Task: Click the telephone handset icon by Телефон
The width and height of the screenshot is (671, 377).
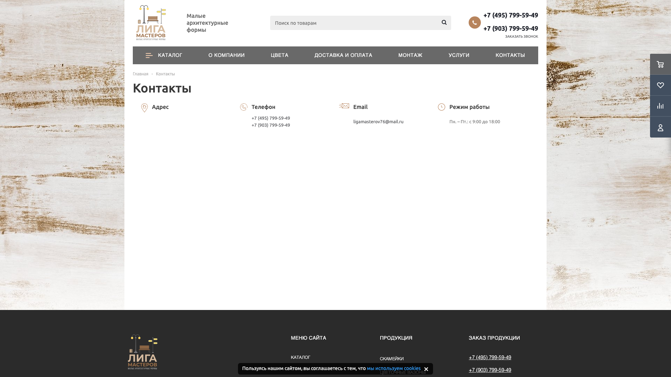Action: point(244,107)
